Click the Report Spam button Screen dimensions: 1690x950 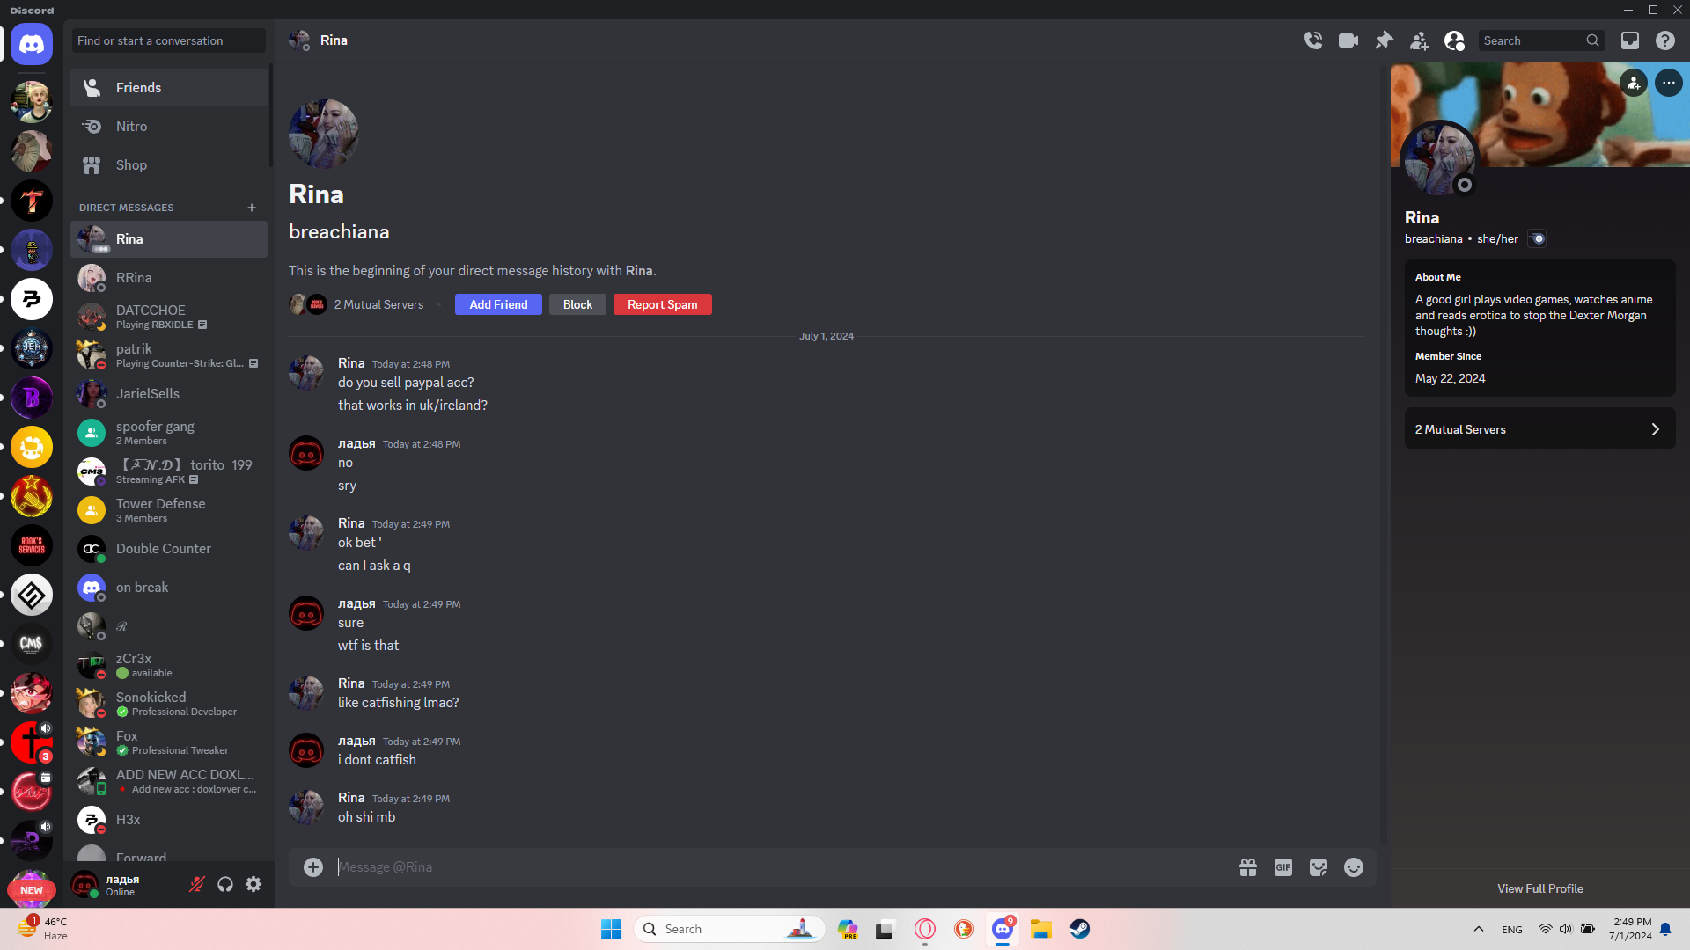point(663,304)
